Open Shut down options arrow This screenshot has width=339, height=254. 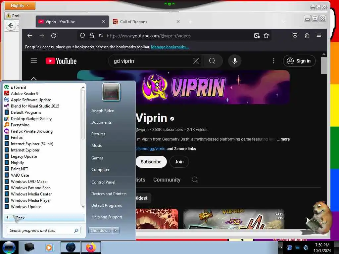click(116, 231)
